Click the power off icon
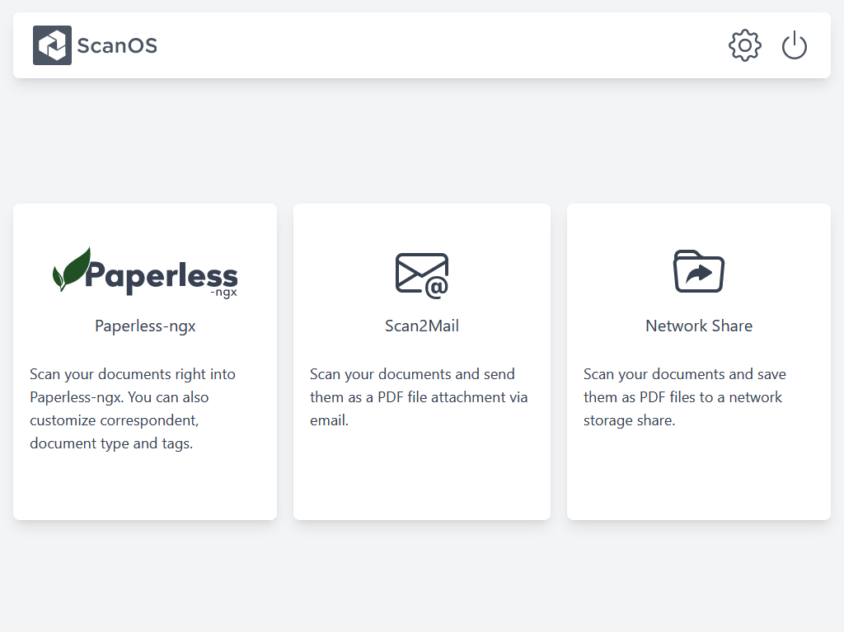 click(795, 45)
